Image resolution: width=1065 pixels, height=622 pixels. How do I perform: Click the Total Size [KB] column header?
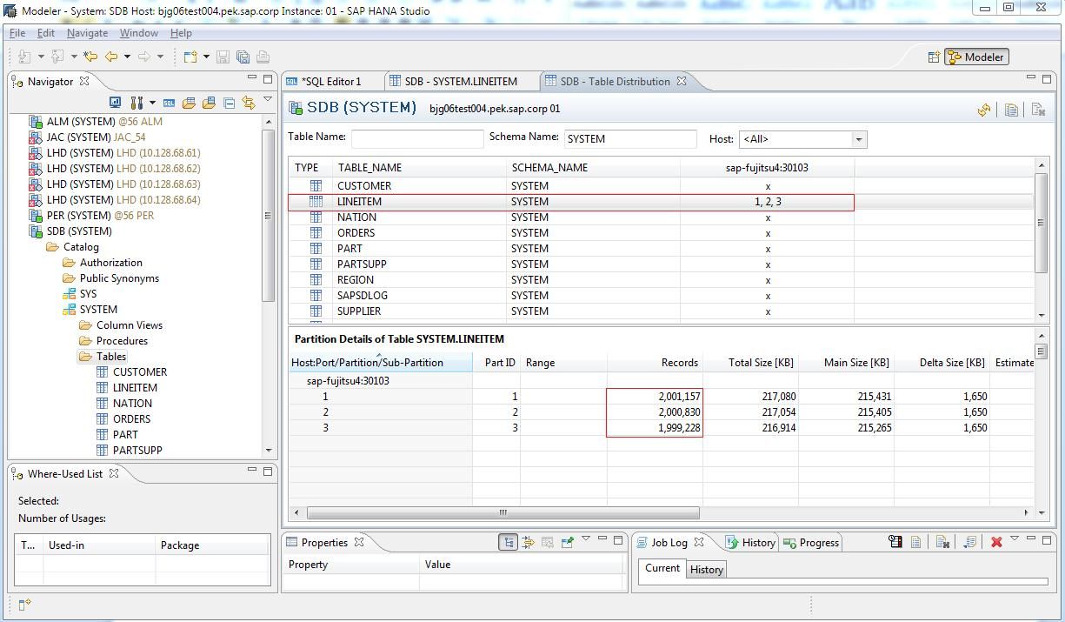750,363
